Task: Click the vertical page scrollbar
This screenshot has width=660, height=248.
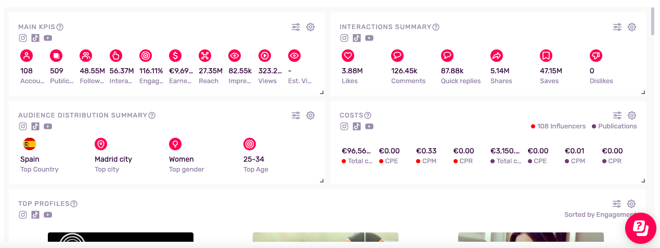Action: [x=653, y=21]
